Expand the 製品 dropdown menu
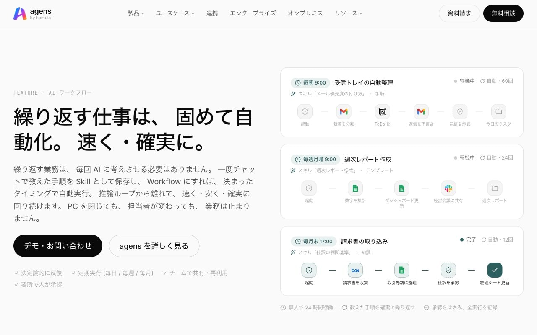 coord(136,13)
